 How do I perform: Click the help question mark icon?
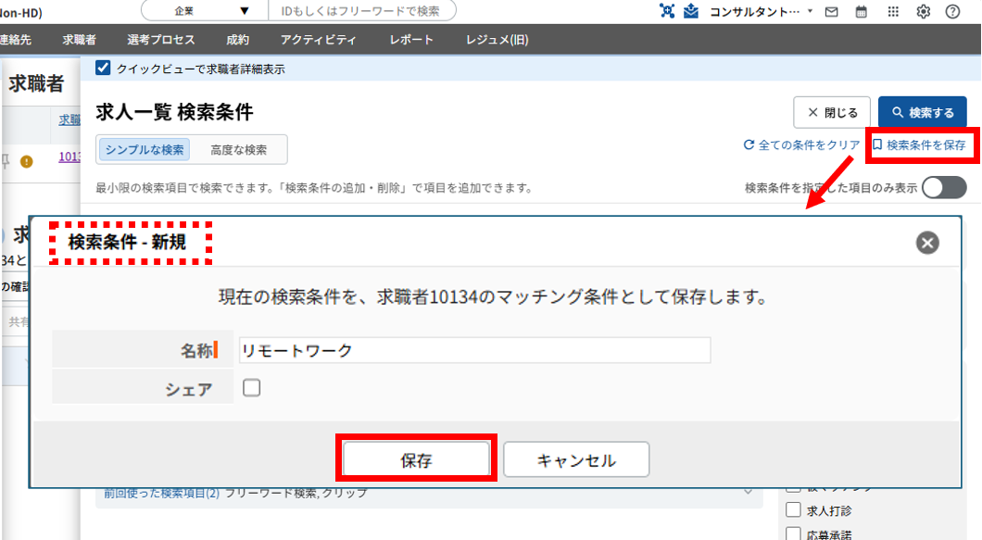tap(952, 12)
